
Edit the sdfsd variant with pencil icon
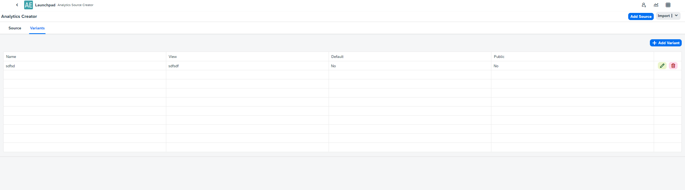tap(662, 66)
